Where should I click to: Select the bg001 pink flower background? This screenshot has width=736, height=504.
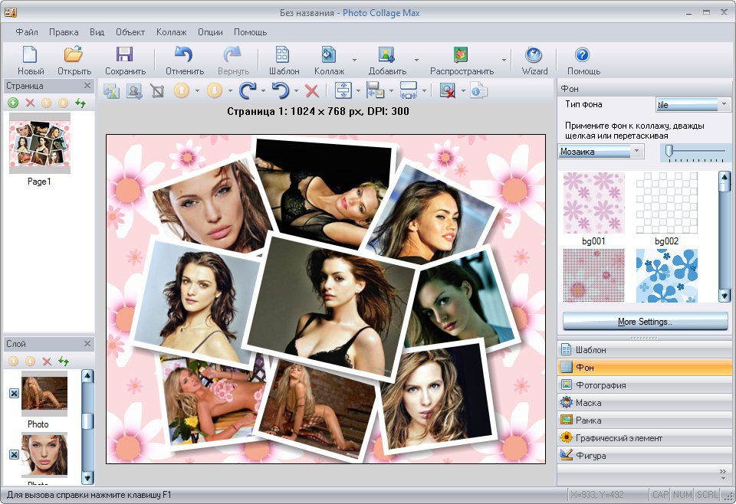click(x=593, y=202)
